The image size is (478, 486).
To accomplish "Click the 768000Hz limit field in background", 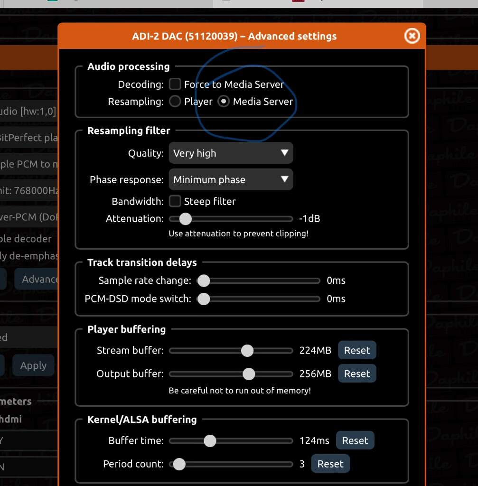I will (x=28, y=190).
